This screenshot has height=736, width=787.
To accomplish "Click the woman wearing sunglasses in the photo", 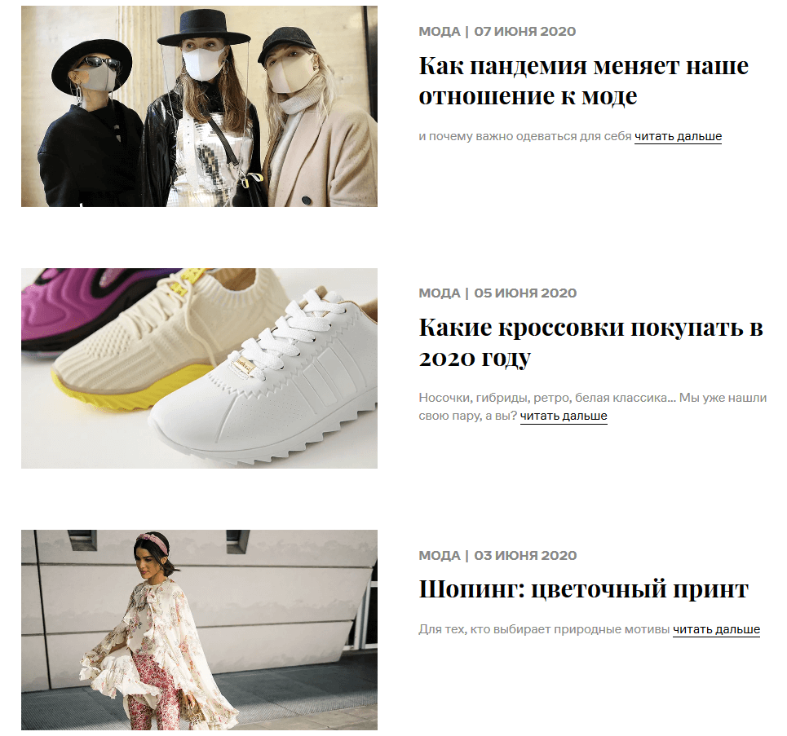I will click(91, 123).
